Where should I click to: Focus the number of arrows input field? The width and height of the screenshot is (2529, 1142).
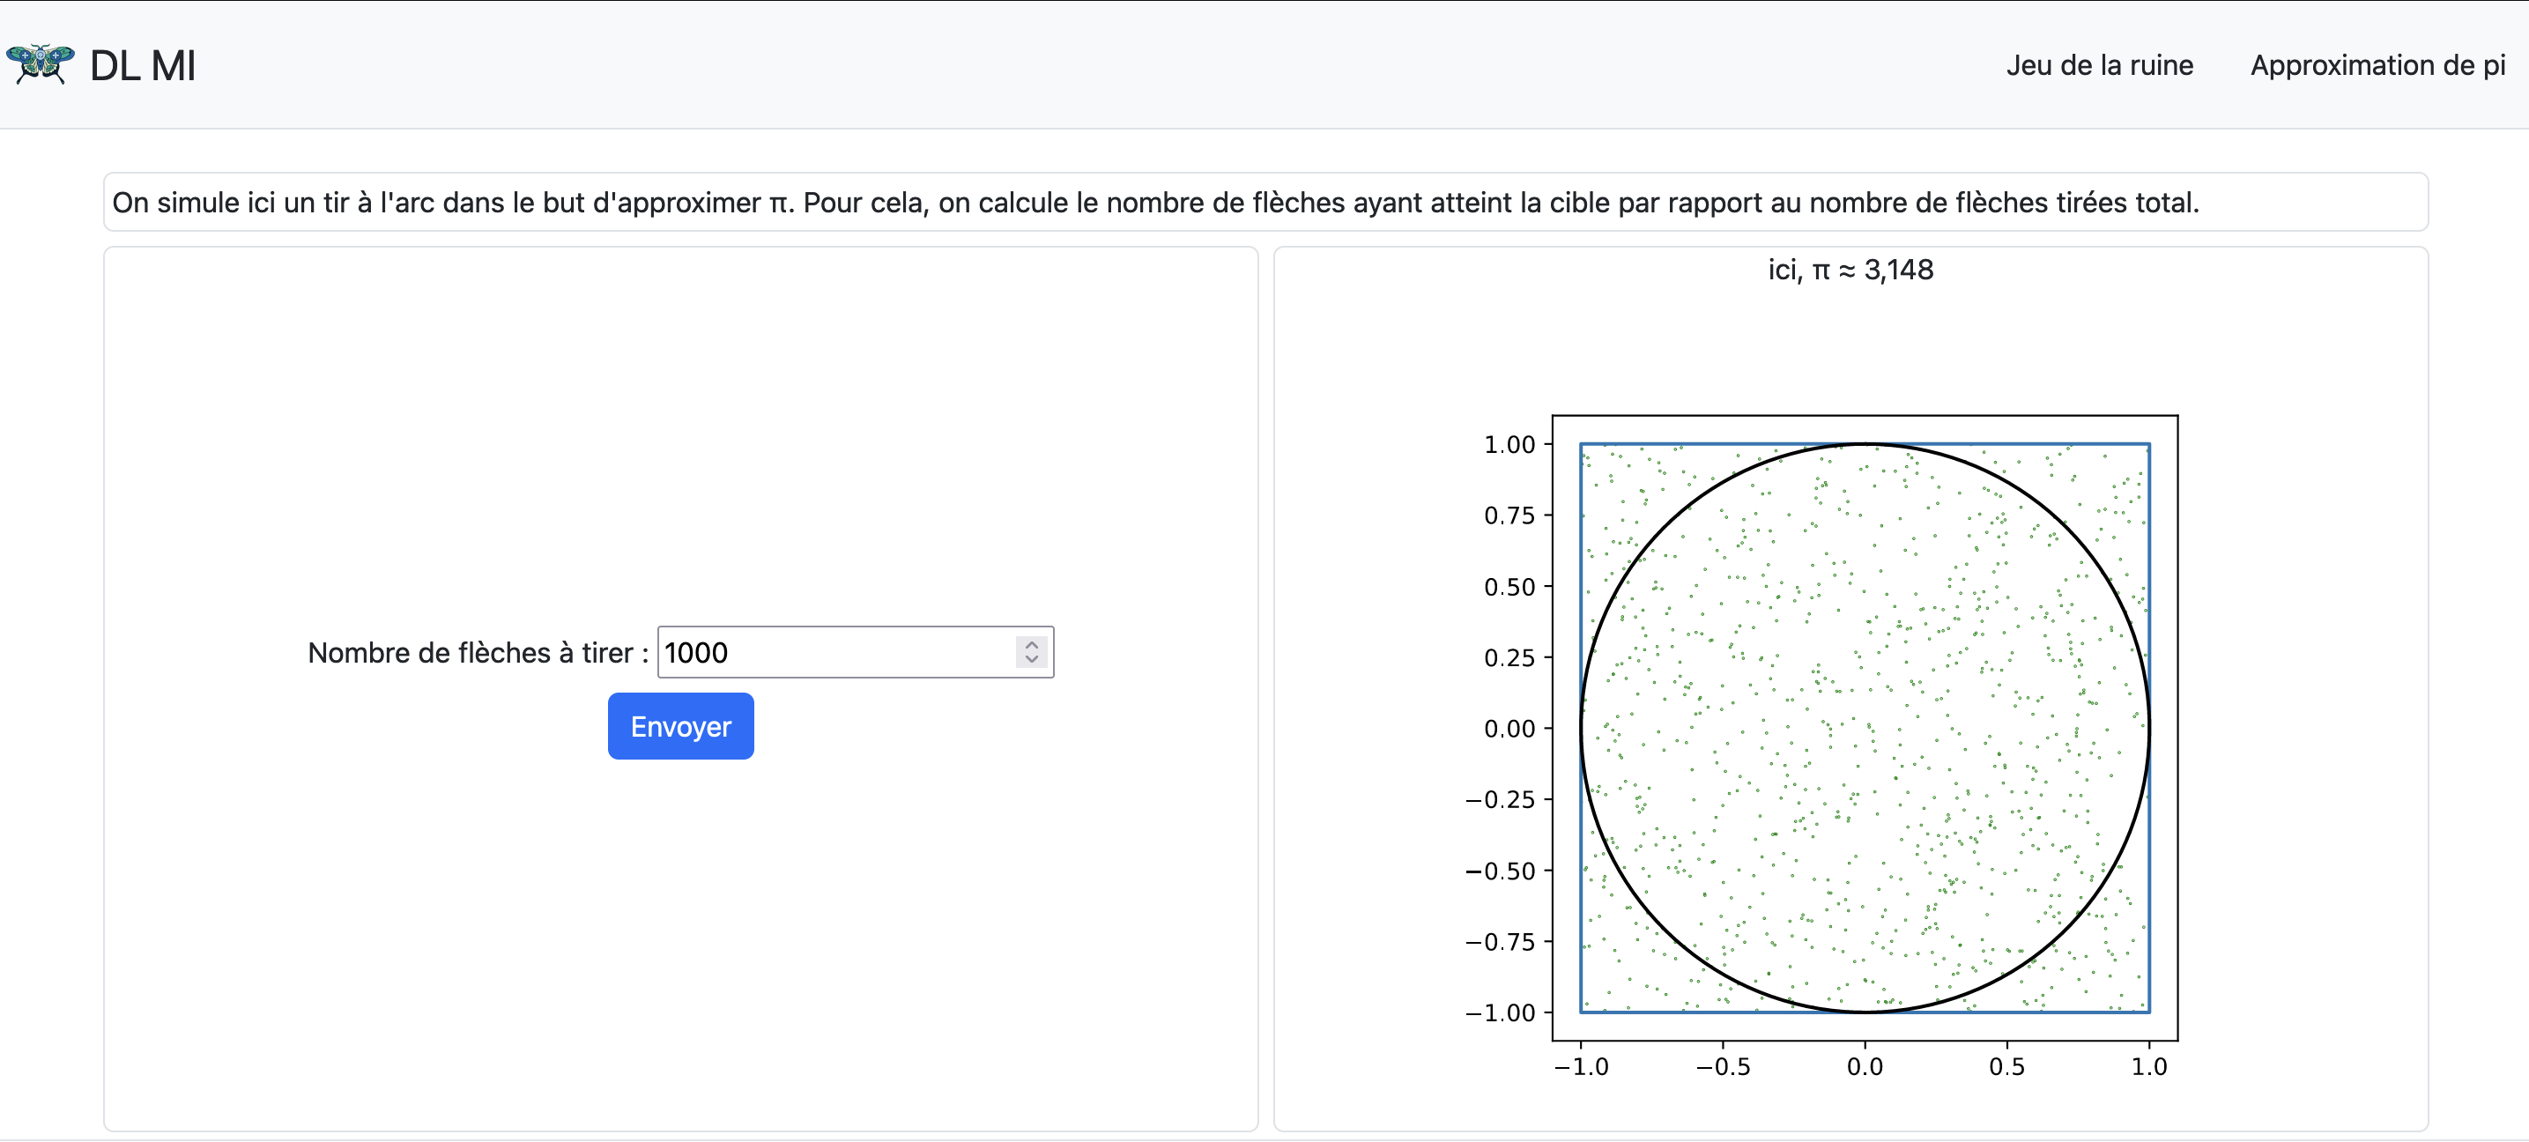855,652
